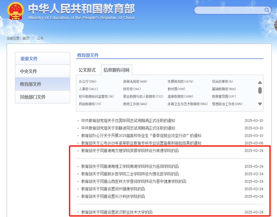The height and width of the screenshot is (217, 277).
Task: Filter by 高等教育司 (1098)
Action: [180, 97]
